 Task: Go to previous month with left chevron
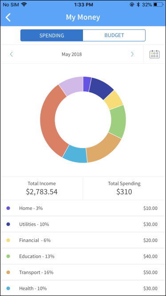tap(11, 54)
